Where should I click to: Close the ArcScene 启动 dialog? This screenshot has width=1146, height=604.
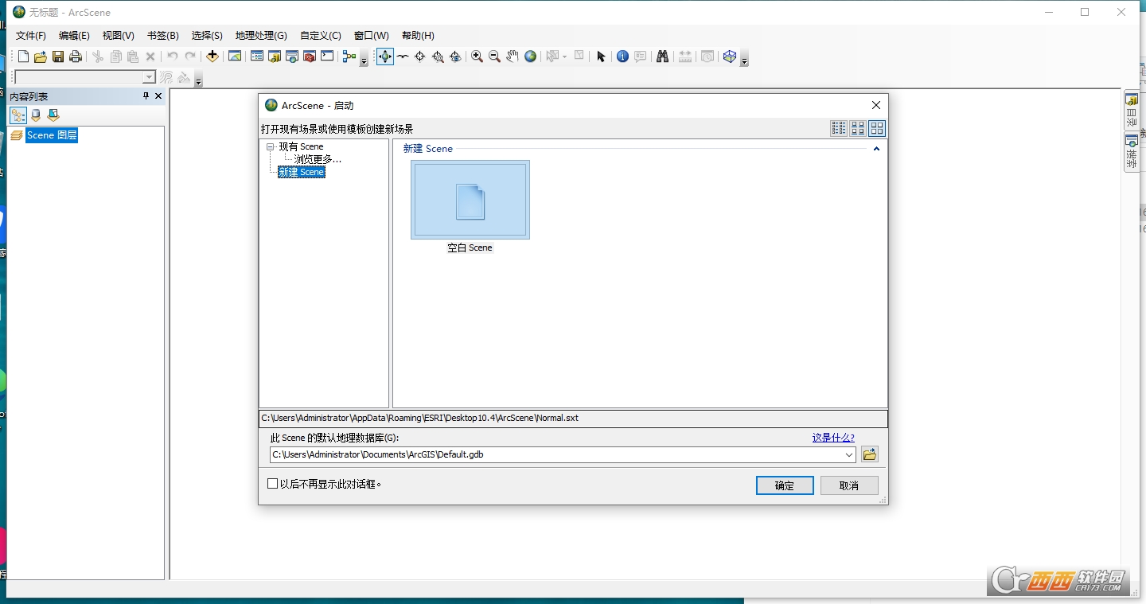pyautogui.click(x=876, y=105)
